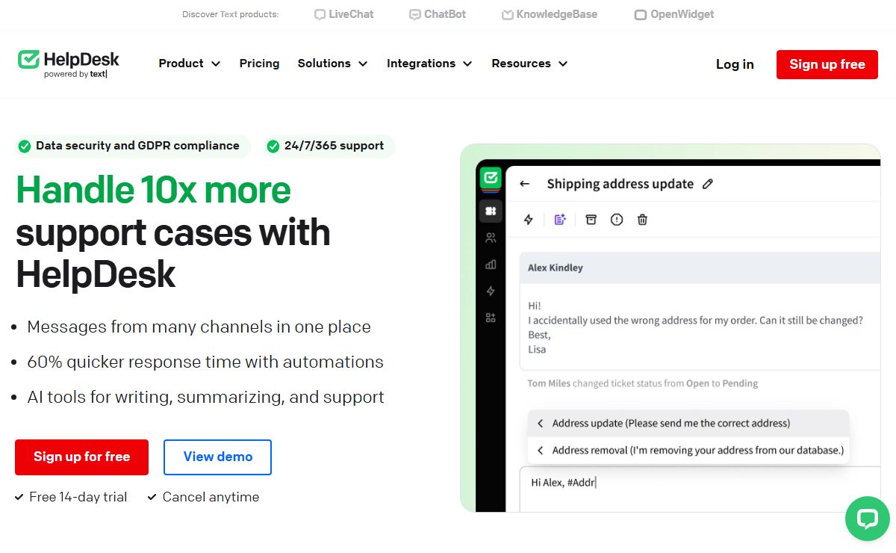Expand the Solutions dropdown menu

point(332,64)
